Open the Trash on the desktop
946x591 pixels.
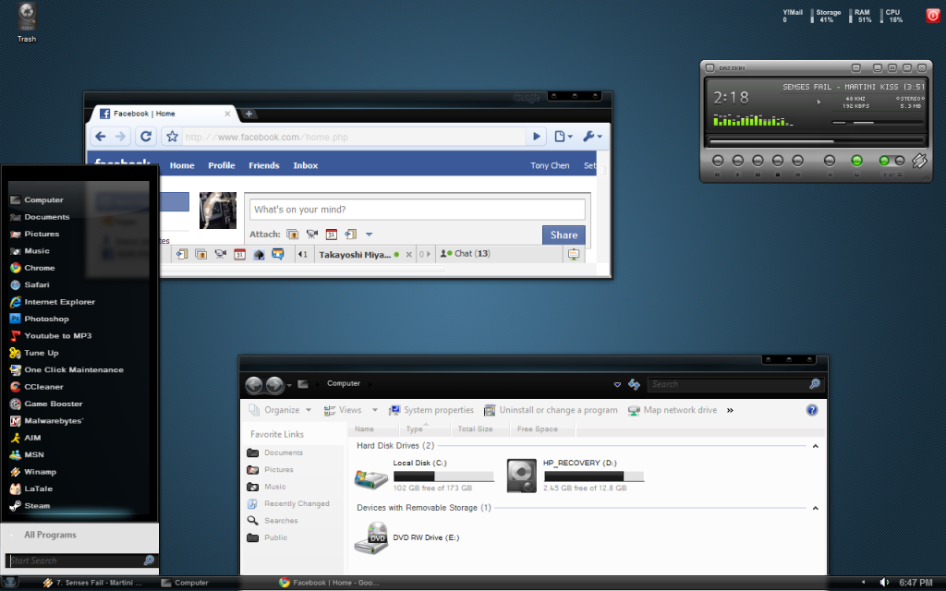click(x=27, y=18)
